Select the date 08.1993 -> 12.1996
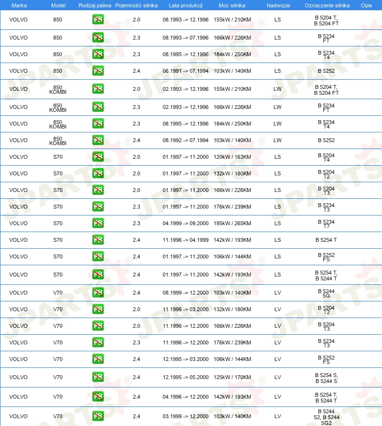The image size is (382, 426). (186, 20)
